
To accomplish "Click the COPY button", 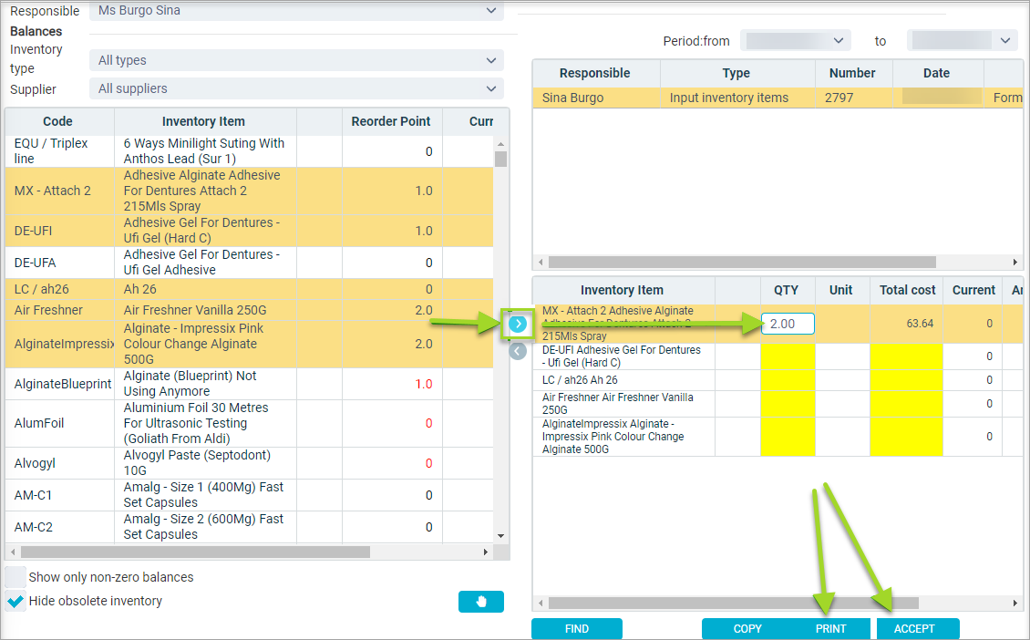I will point(747,629).
